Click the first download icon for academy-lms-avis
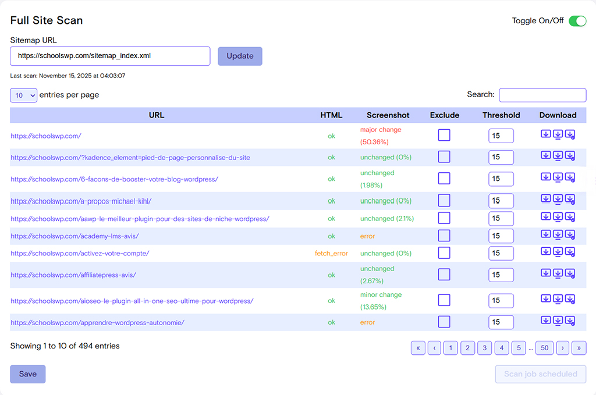Viewport: 596px width, 395px height. point(546,236)
